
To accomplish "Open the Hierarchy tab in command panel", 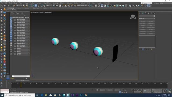I will pyautogui.click(x=145, y=13).
